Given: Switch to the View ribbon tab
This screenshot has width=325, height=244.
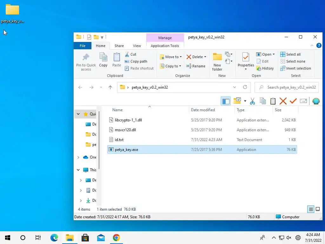Looking at the screenshot, I should [x=137, y=46].
